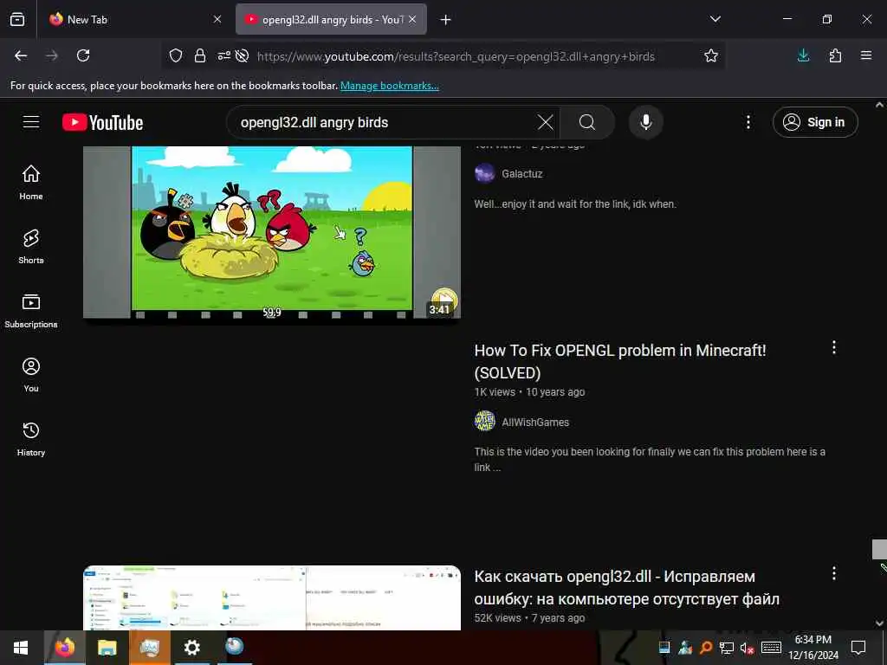Screen dimensions: 887x665
Task: Clear the YouTube search query
Action: (x=546, y=122)
